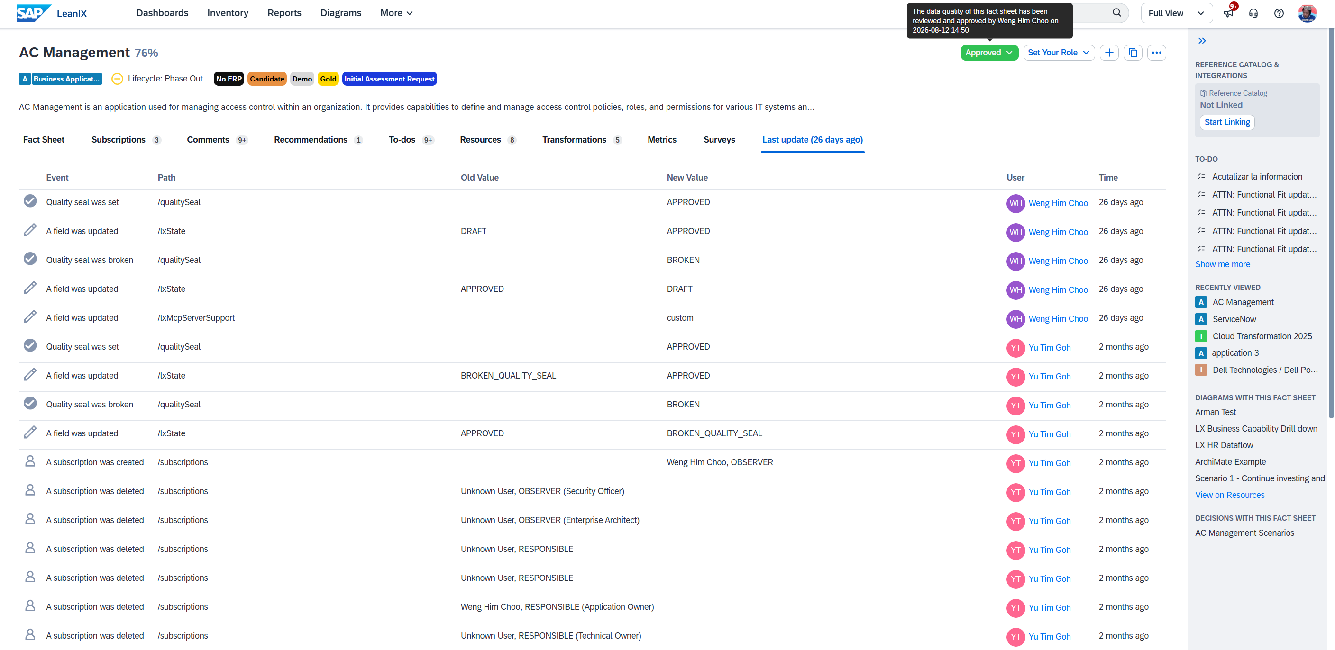
Task: Click the Reference Catalog icon
Action: (x=1203, y=93)
